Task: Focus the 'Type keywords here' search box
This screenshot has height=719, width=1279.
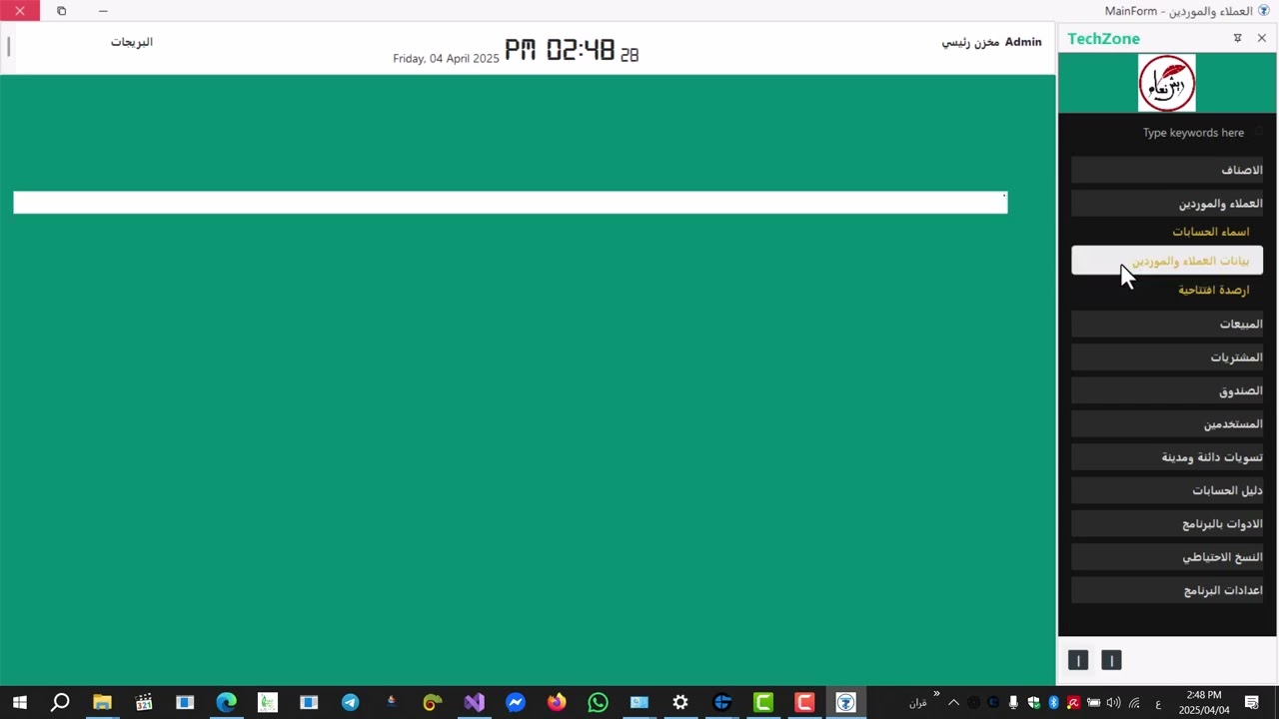Action: click(x=1167, y=133)
